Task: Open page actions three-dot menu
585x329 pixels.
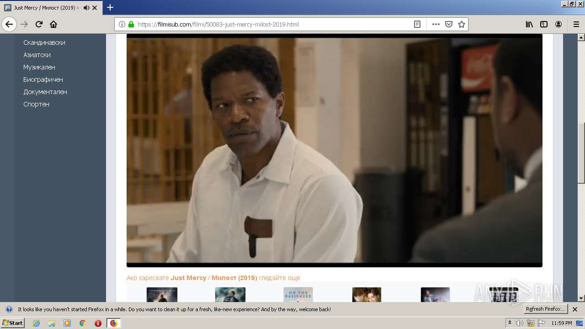Action: pyautogui.click(x=436, y=24)
